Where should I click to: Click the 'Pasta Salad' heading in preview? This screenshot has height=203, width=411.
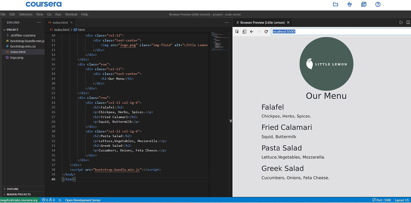pyautogui.click(x=282, y=148)
